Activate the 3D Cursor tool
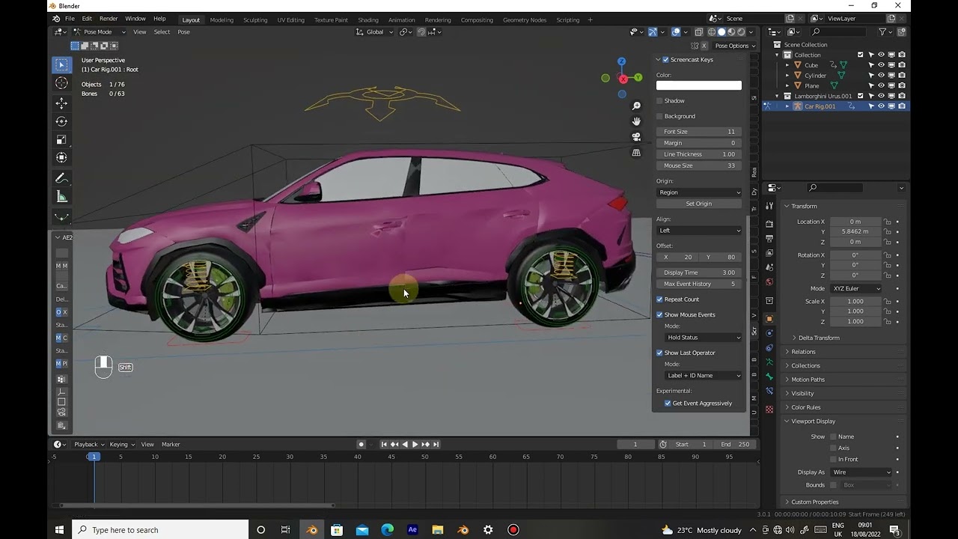The width and height of the screenshot is (958, 539). [61, 83]
